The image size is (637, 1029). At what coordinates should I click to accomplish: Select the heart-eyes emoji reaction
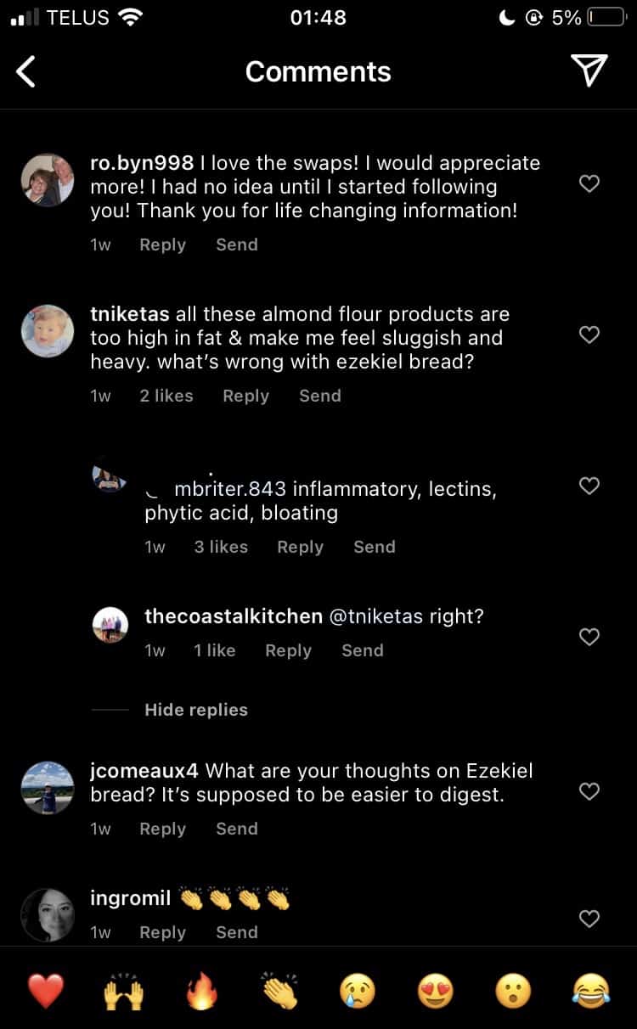tap(436, 990)
